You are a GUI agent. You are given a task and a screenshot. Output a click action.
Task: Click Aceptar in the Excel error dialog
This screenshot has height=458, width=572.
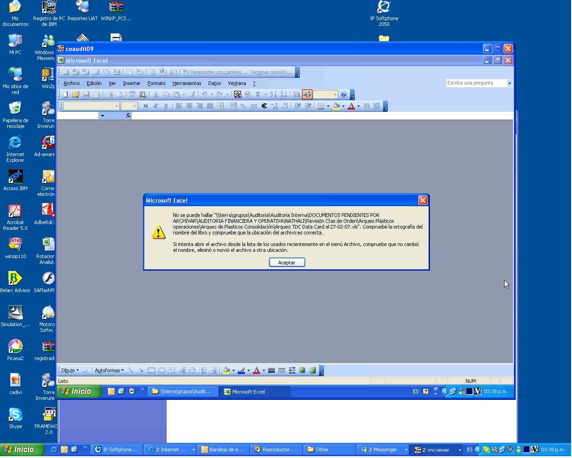(x=287, y=263)
